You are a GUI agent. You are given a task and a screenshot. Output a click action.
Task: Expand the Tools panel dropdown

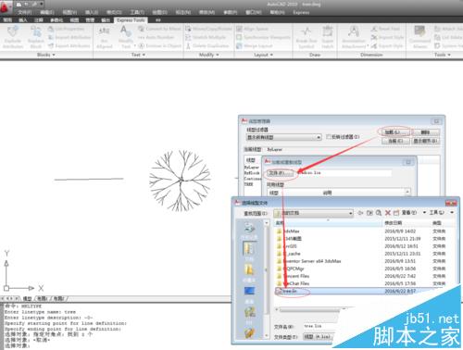443,55
